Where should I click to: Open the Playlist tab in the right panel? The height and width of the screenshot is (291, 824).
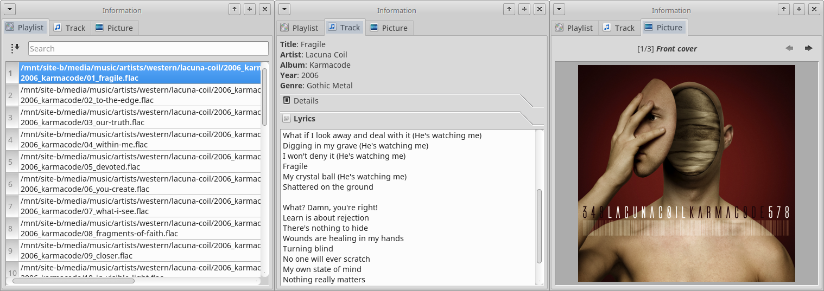(x=573, y=28)
